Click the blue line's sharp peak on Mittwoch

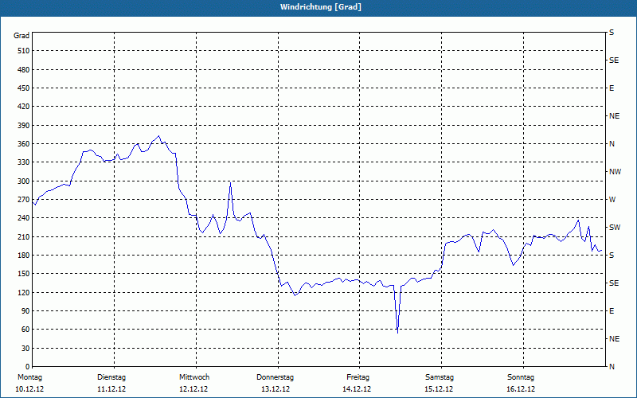tap(230, 183)
